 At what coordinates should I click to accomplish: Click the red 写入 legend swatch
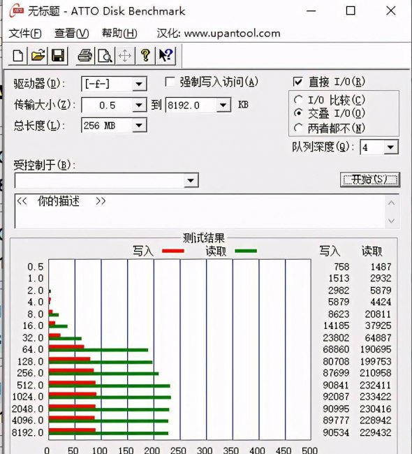pos(173,251)
